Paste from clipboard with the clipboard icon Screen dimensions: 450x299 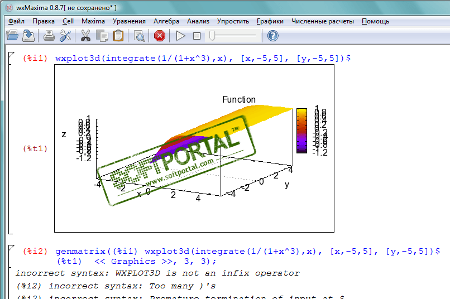[x=118, y=36]
